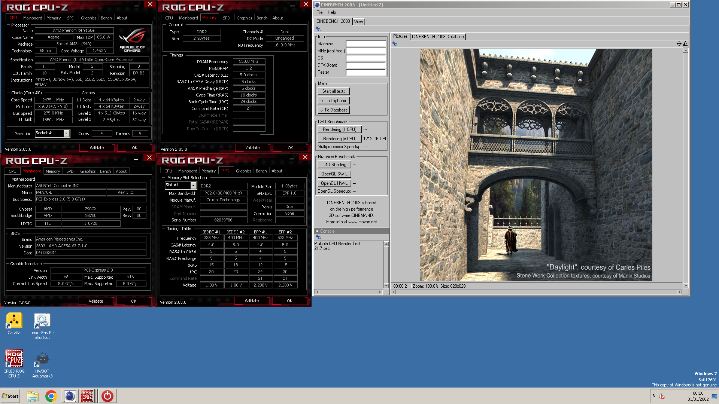Select the move picture cross-arrows icon
719x404 pixels.
(679, 44)
